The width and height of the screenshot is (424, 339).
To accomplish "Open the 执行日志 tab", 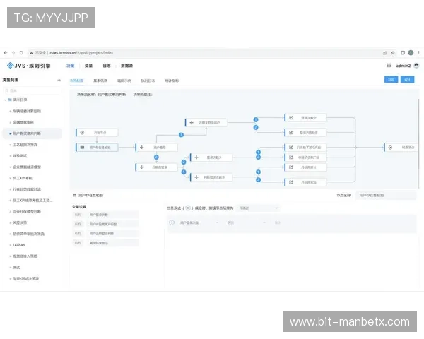I will pyautogui.click(x=148, y=80).
